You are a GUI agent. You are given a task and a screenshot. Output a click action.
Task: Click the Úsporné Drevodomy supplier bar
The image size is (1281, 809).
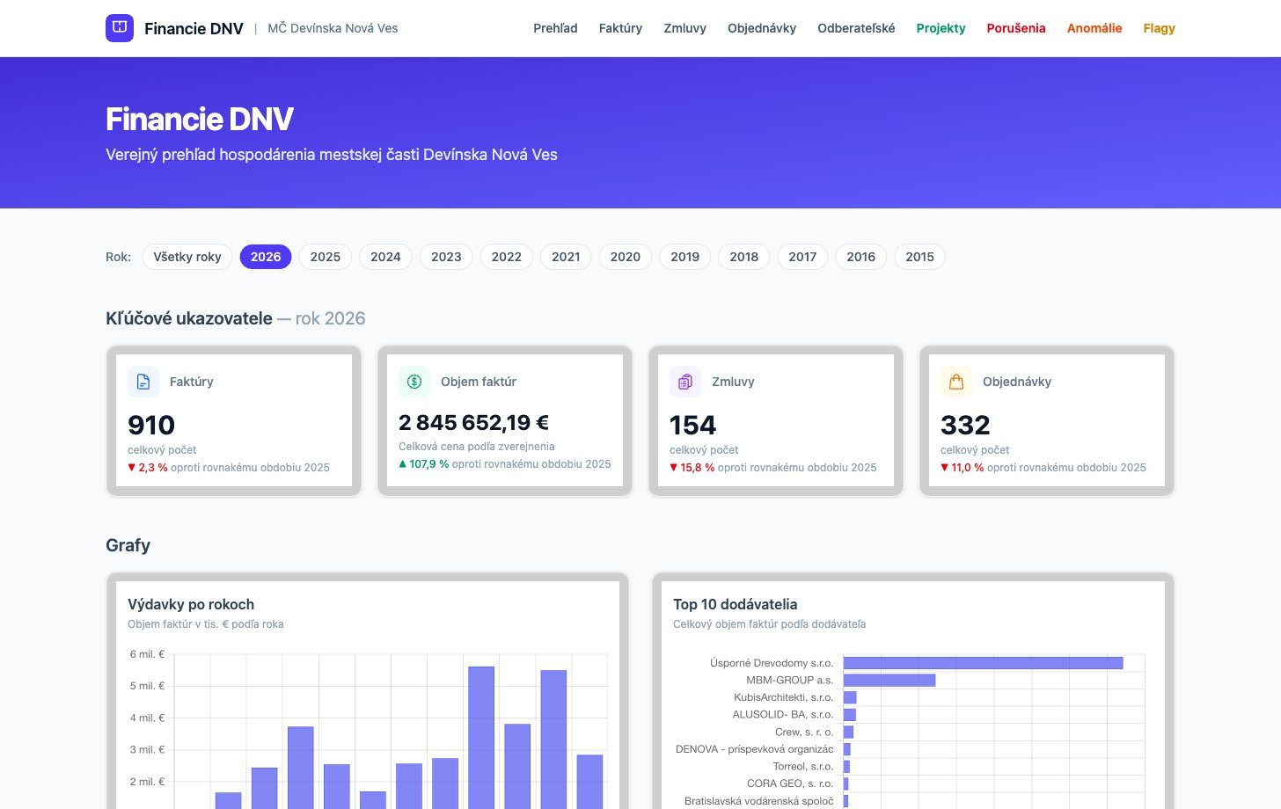(x=983, y=663)
